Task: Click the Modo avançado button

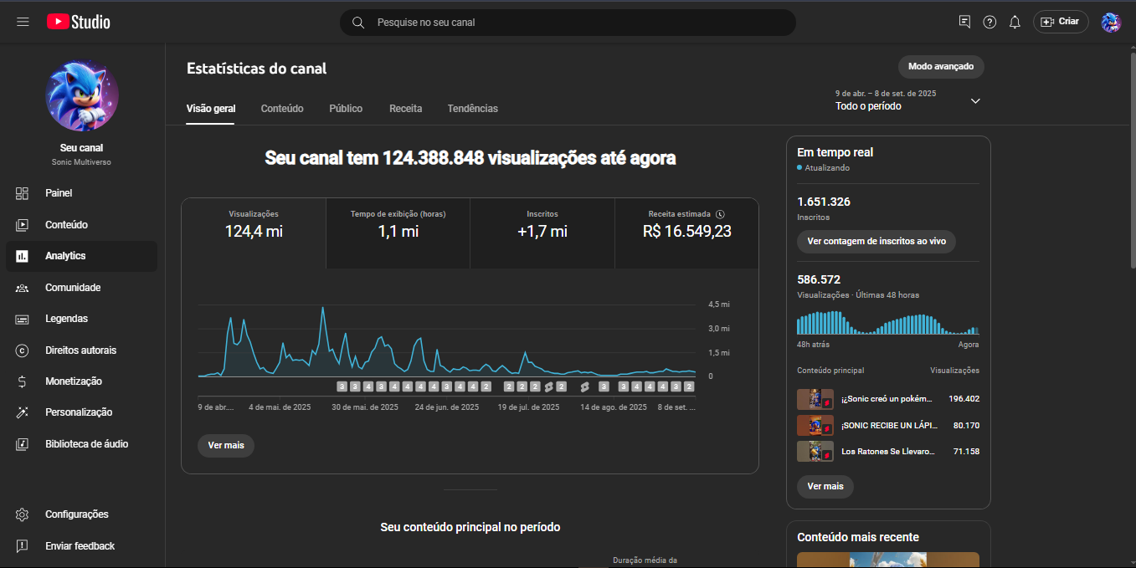Action: tap(941, 66)
